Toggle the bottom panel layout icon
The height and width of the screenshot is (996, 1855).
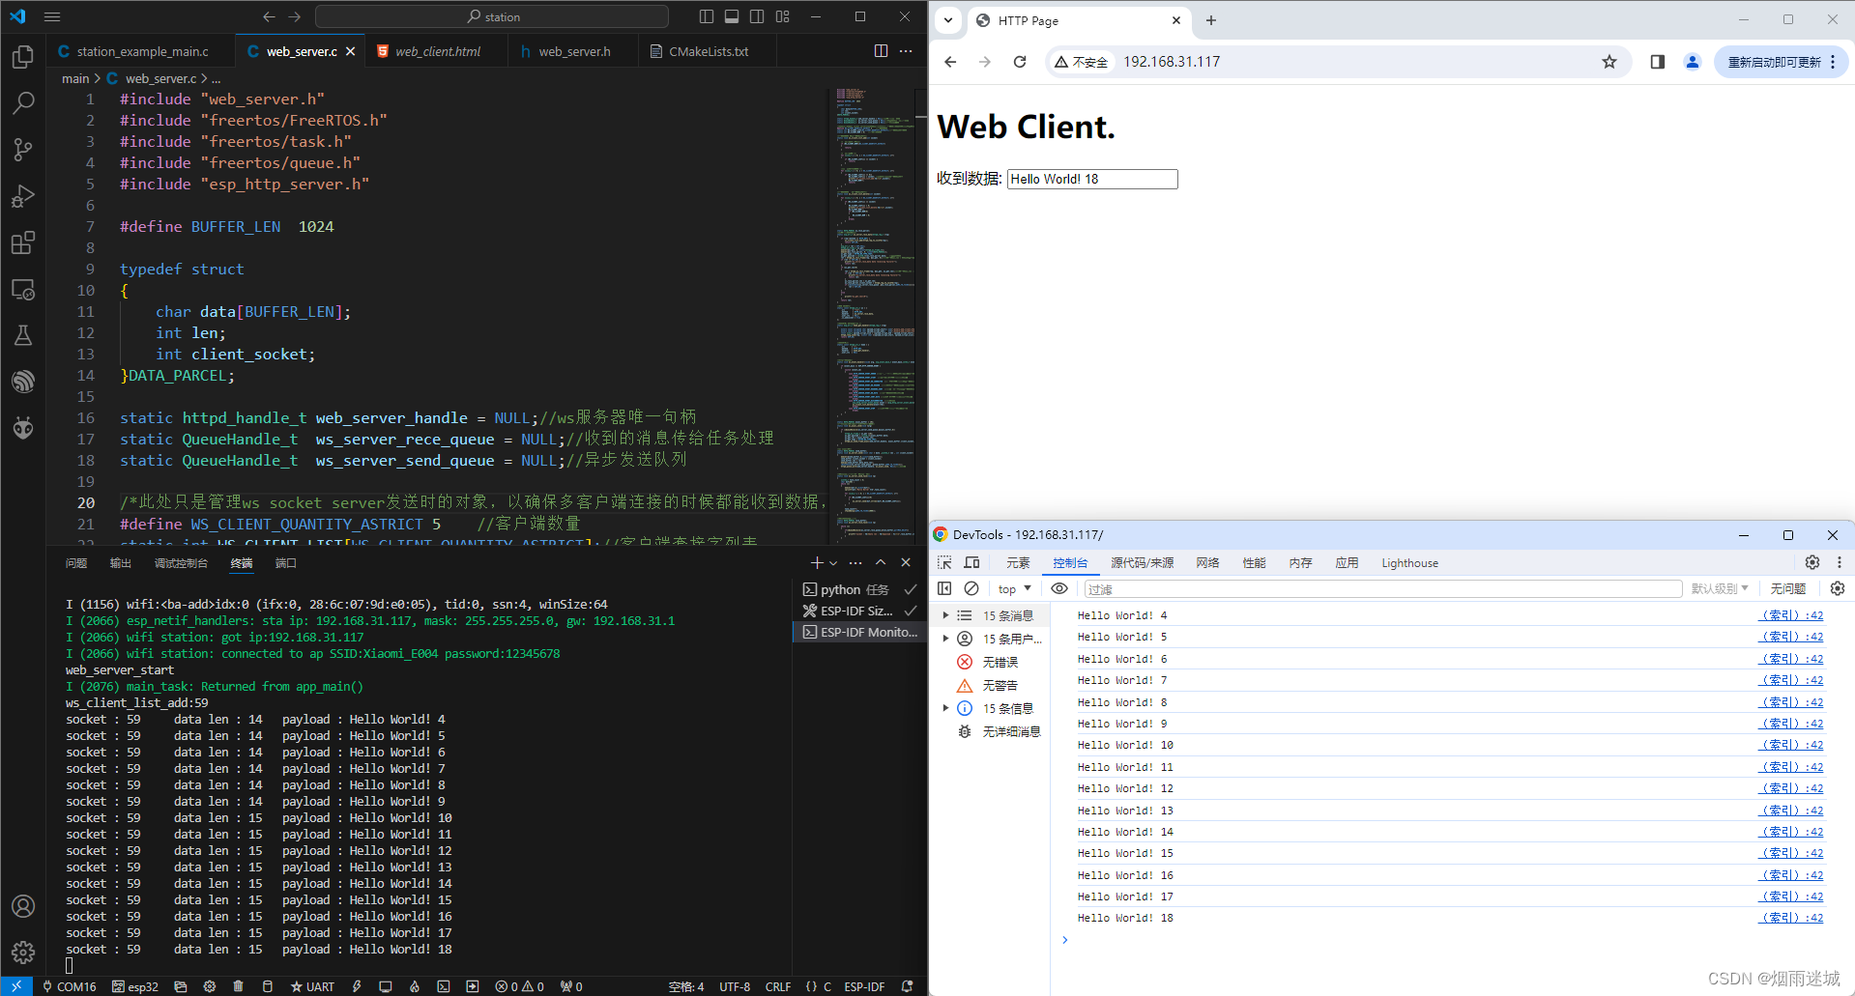pos(732,16)
